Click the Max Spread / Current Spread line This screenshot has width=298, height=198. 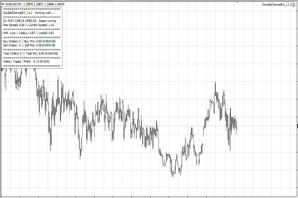pyautogui.click(x=28, y=25)
